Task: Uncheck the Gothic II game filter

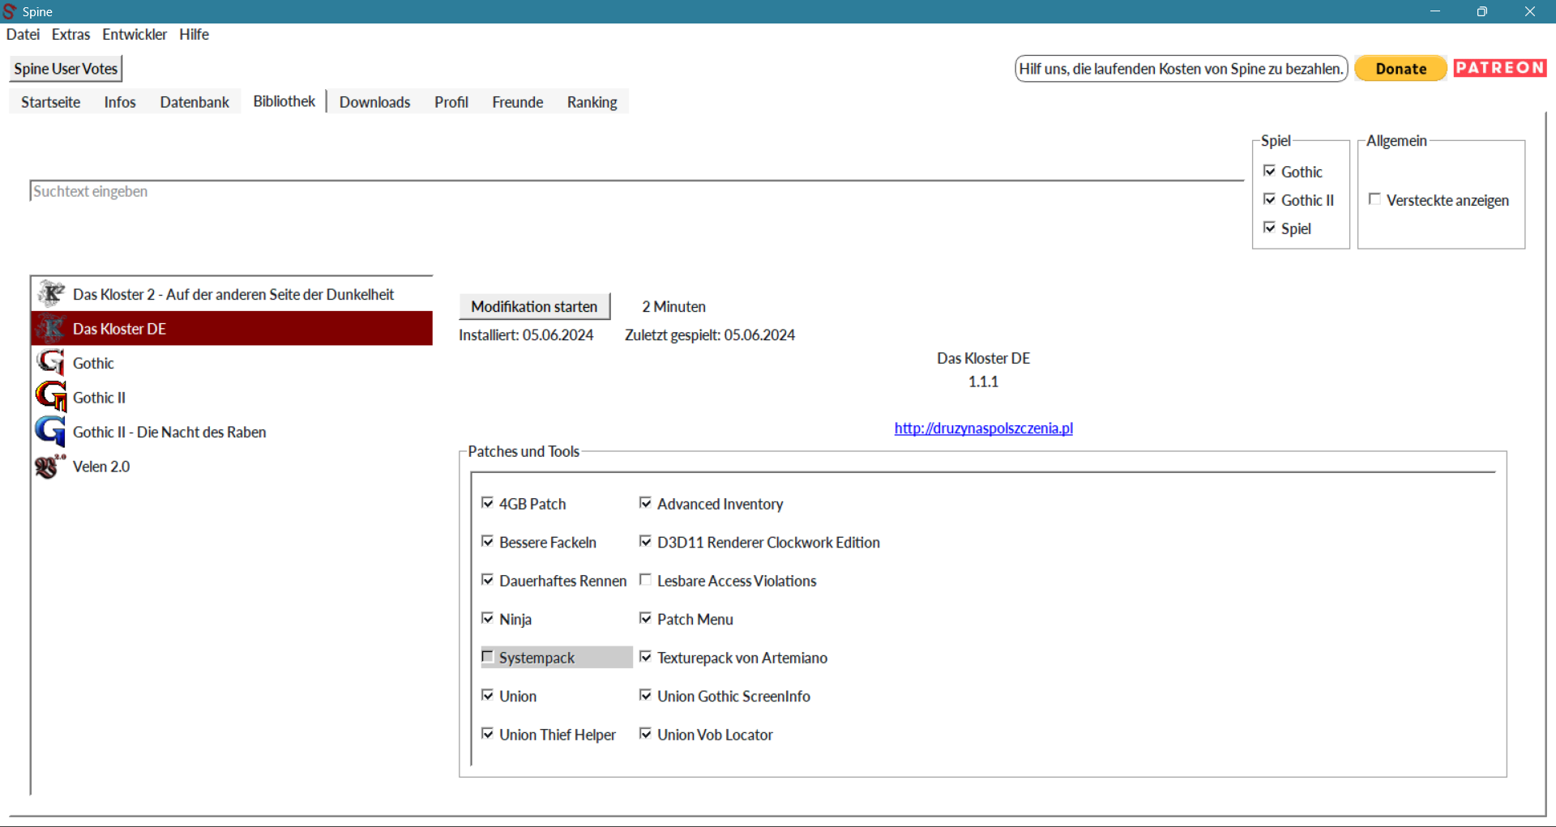Action: click(x=1270, y=199)
